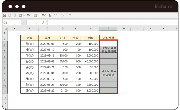This screenshot has width=180, height=110.
Task: Click the blue gridlines view icon
Action: pos(20,15)
